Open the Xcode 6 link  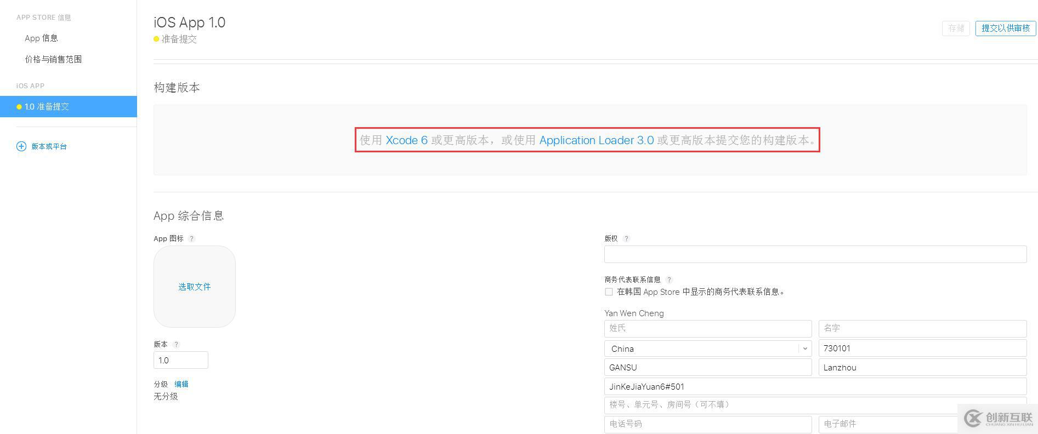tap(406, 140)
